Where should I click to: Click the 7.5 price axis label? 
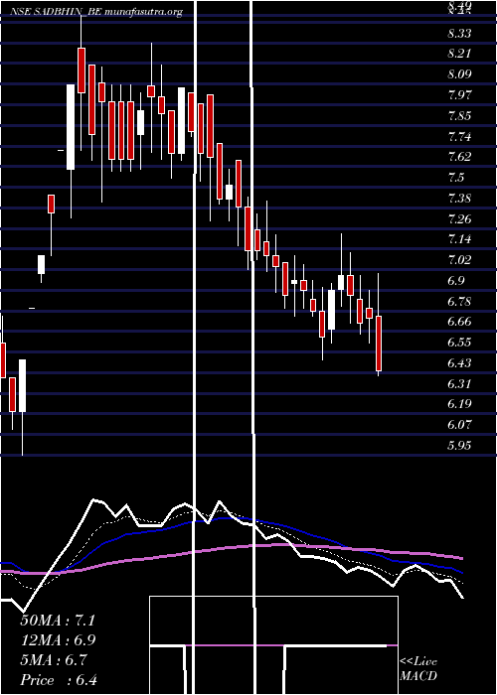pos(456,178)
